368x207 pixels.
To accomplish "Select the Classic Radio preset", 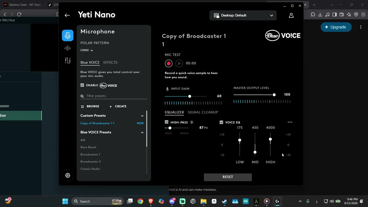I will click(90, 169).
